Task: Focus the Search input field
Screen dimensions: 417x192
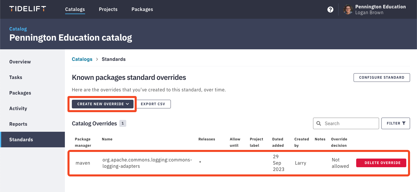Action: pyautogui.click(x=346, y=123)
